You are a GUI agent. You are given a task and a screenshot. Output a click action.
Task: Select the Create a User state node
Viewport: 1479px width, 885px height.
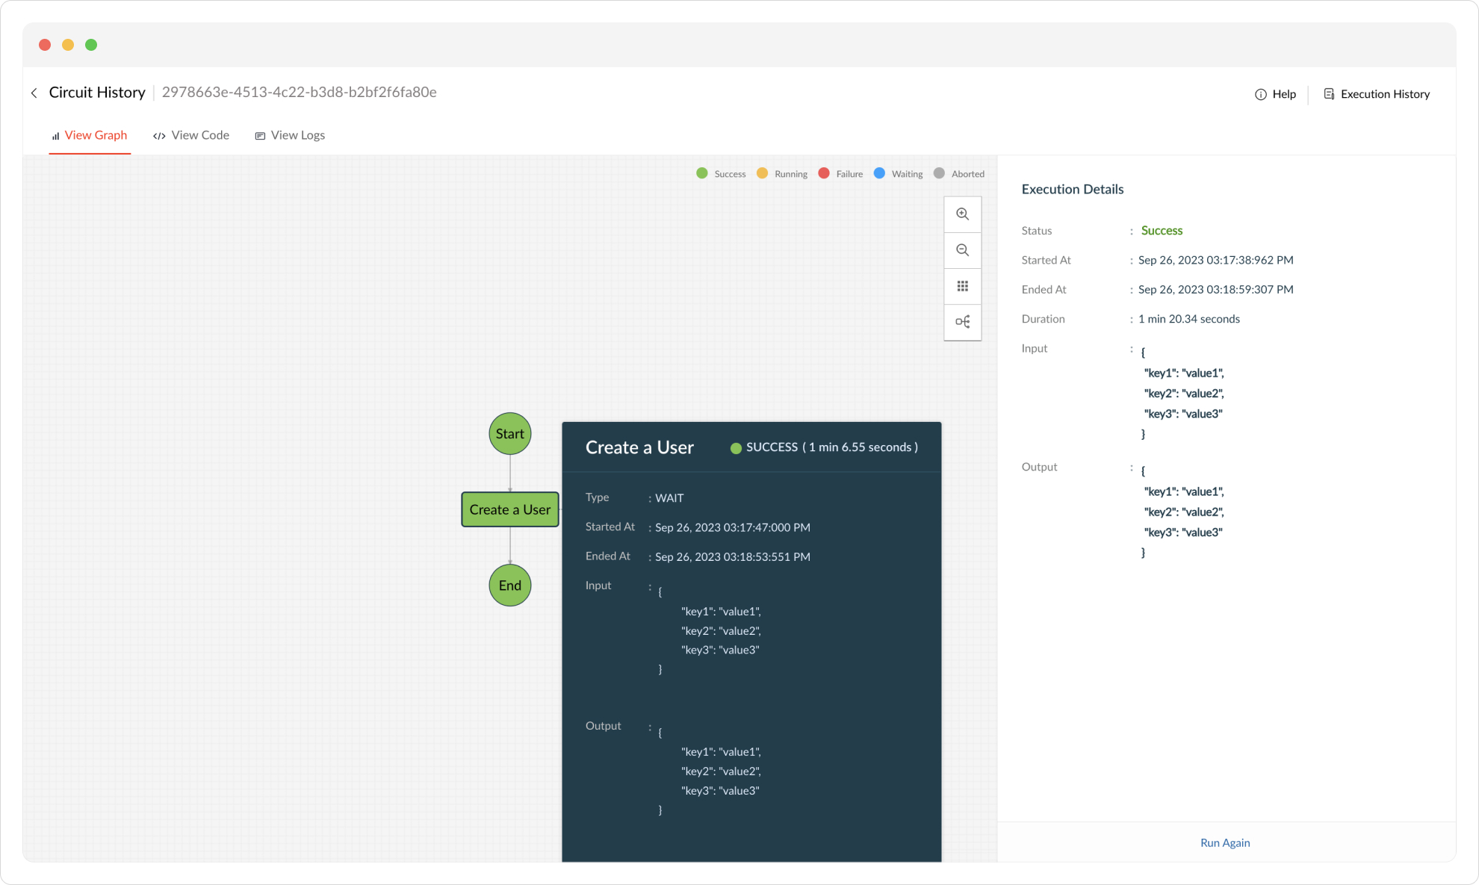(x=509, y=509)
